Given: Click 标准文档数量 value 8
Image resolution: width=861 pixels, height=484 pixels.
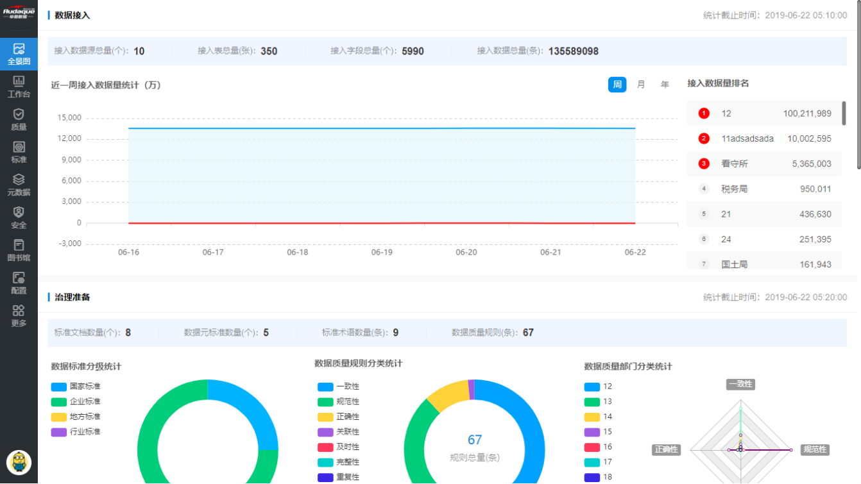Looking at the screenshot, I should tap(128, 333).
